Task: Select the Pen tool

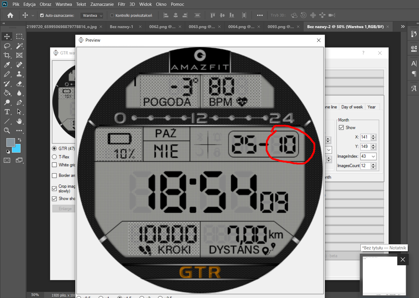Action: [x=19, y=103]
